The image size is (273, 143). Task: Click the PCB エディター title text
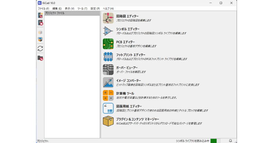[x=126, y=42]
